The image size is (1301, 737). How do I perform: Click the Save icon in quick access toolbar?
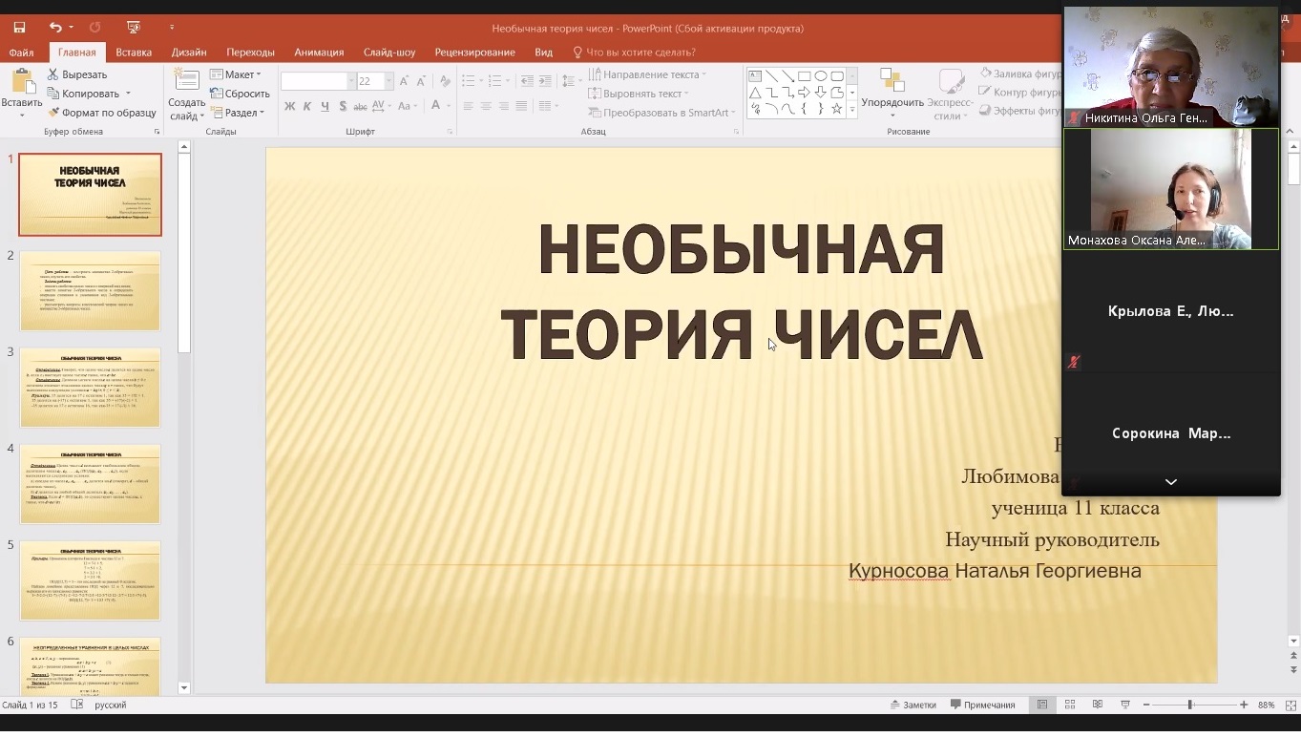click(19, 28)
